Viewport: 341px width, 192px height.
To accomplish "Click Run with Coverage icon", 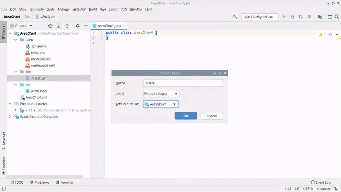I will point(301,17).
